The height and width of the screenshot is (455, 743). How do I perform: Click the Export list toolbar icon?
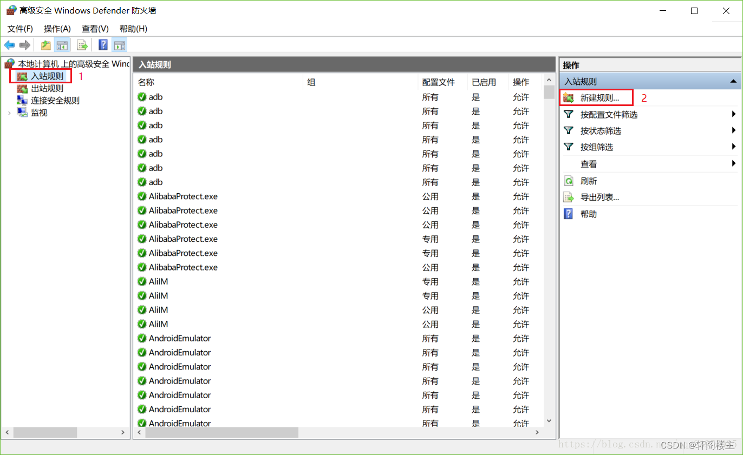pos(82,45)
